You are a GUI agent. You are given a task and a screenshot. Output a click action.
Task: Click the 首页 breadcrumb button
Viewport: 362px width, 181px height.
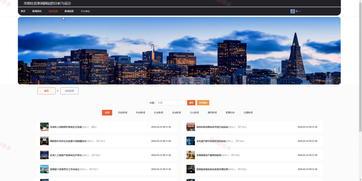[x=46, y=91]
